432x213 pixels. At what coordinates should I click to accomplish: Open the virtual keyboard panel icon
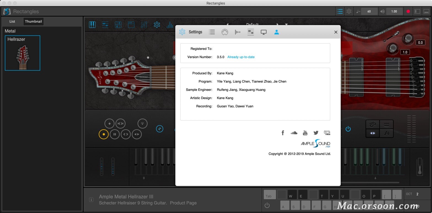tap(92, 25)
